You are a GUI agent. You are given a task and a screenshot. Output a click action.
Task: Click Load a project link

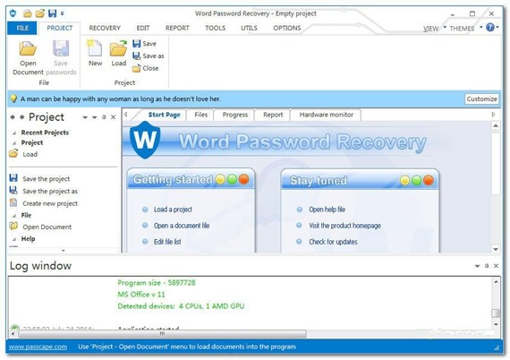(173, 210)
